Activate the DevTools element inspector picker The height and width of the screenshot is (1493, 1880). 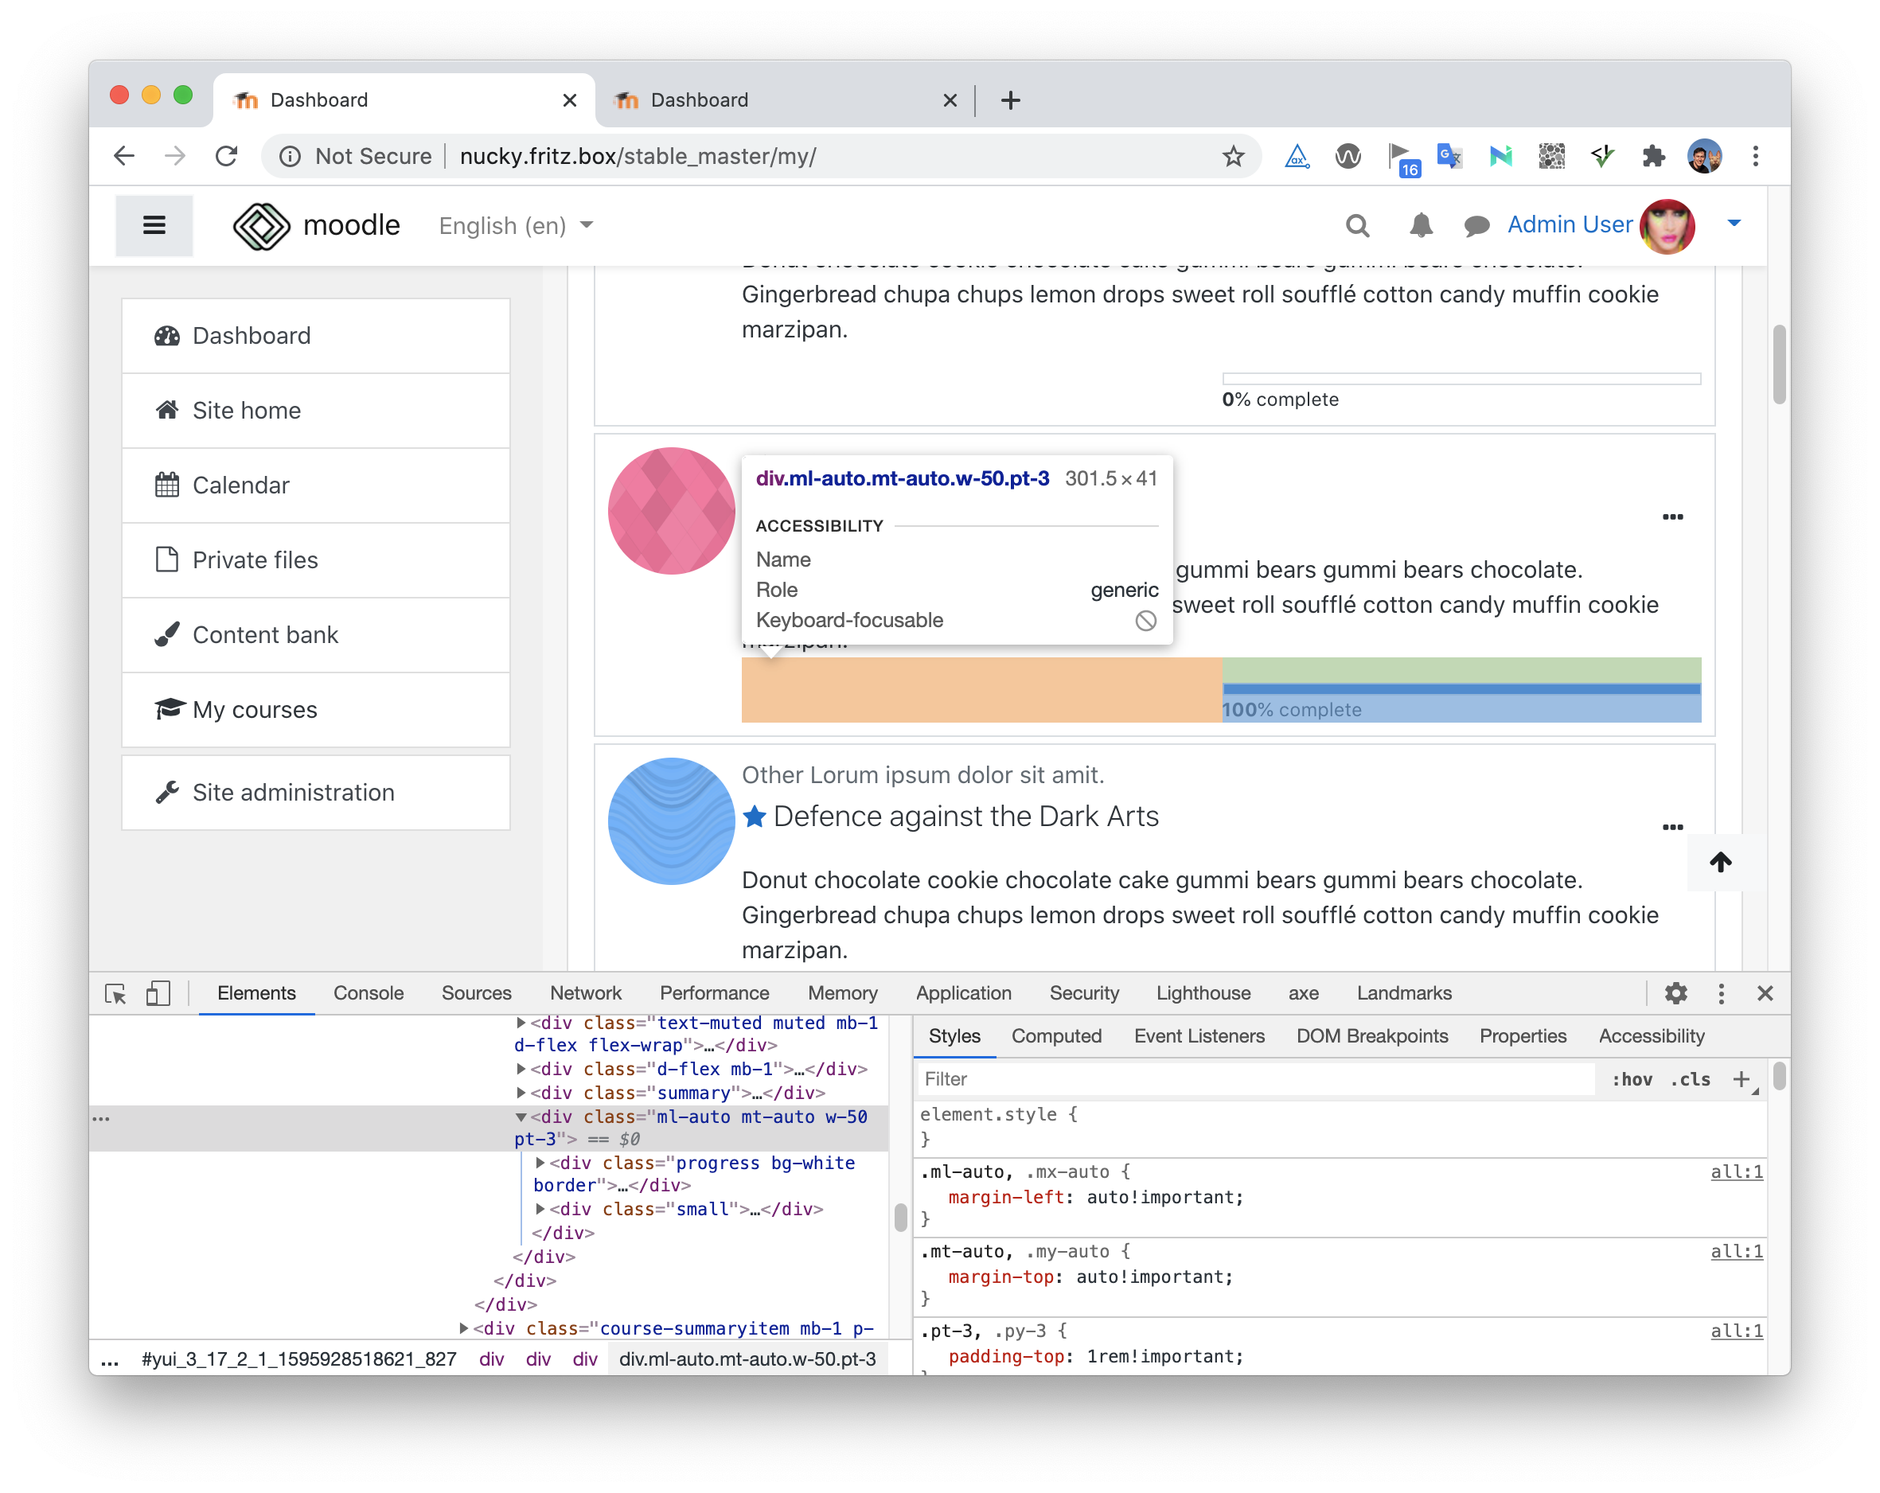(115, 993)
